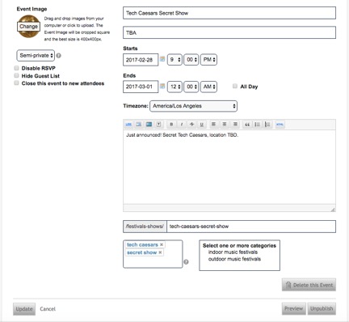
Task: Open the calendar picker for Starts date
Action: tap(162, 59)
